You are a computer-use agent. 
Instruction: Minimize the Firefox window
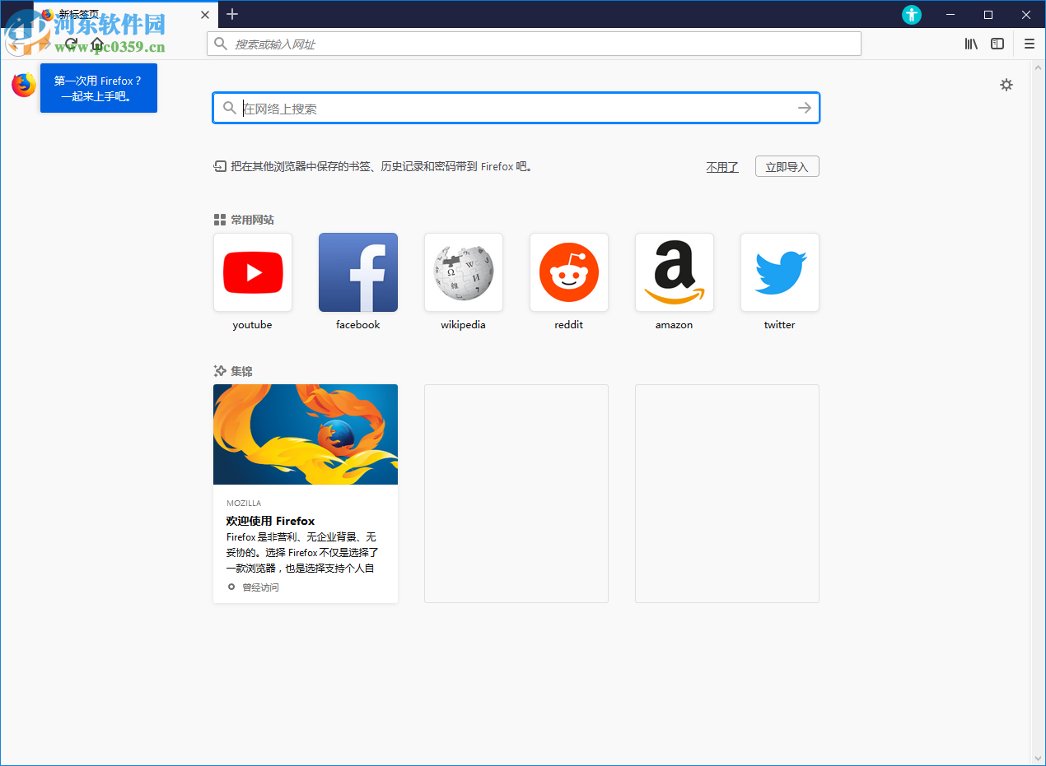pyautogui.click(x=950, y=14)
